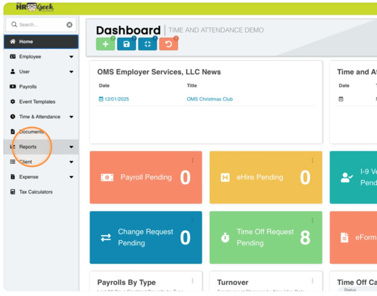The width and height of the screenshot is (377, 296).
Task: Open the HR Geek logo
Action: [x=35, y=7]
